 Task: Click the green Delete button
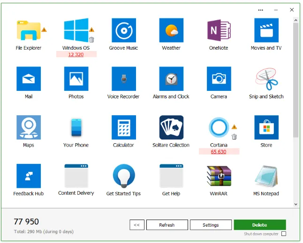coord(259,225)
